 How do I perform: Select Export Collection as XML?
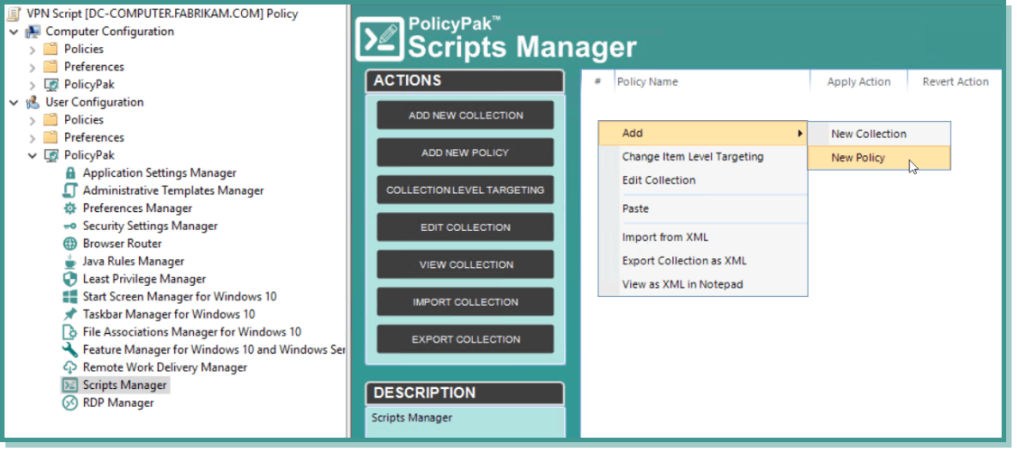[x=702, y=261]
